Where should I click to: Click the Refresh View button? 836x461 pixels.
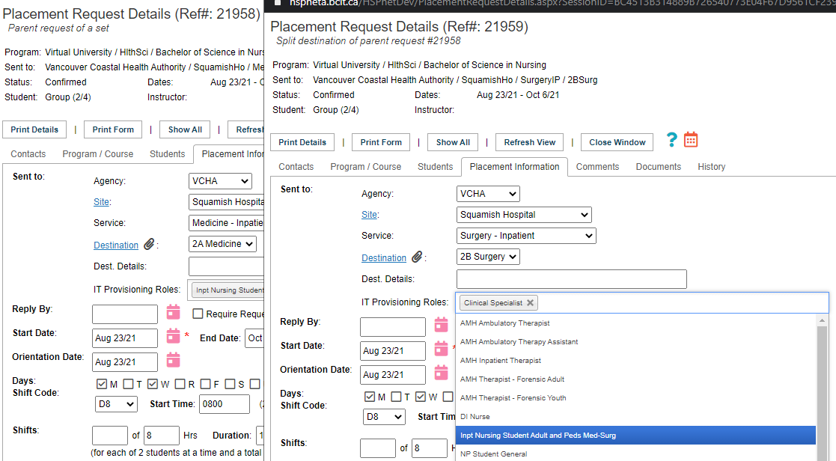[530, 142]
